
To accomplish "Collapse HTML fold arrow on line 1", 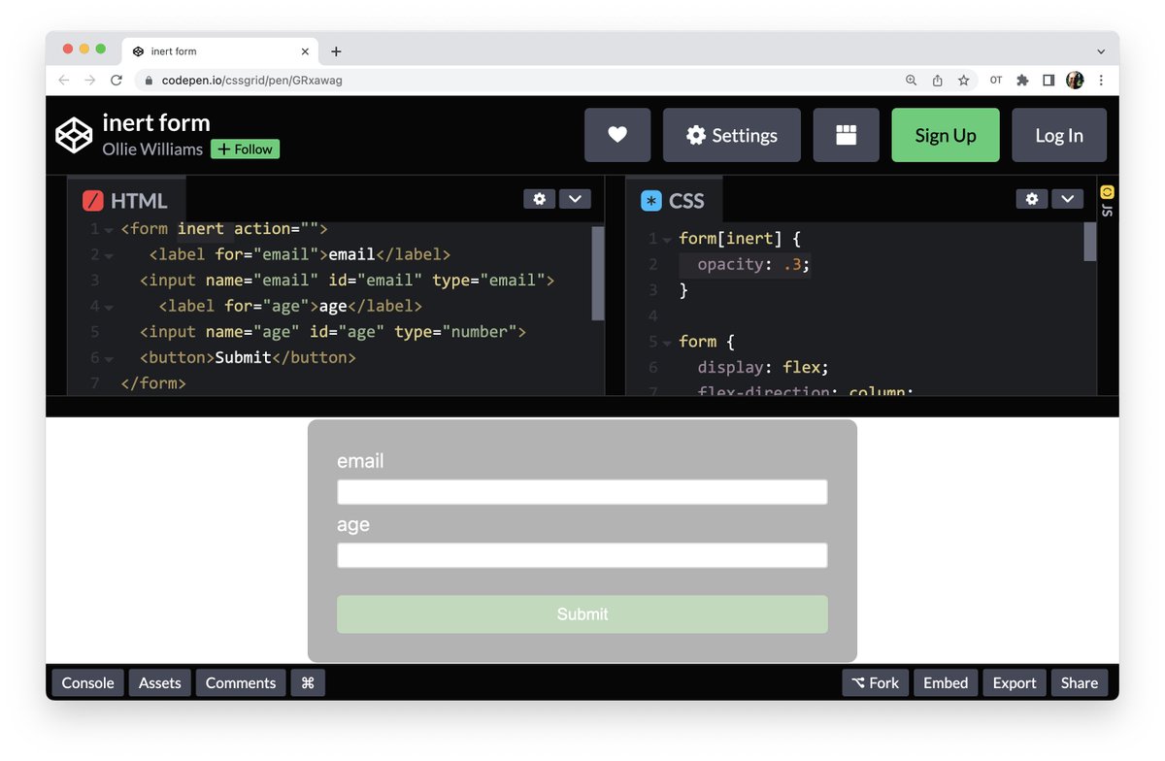I will (x=109, y=231).
